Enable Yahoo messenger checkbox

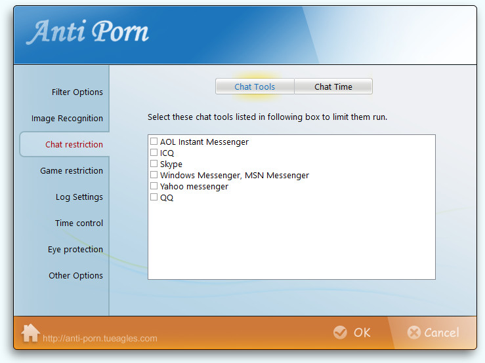click(x=154, y=186)
